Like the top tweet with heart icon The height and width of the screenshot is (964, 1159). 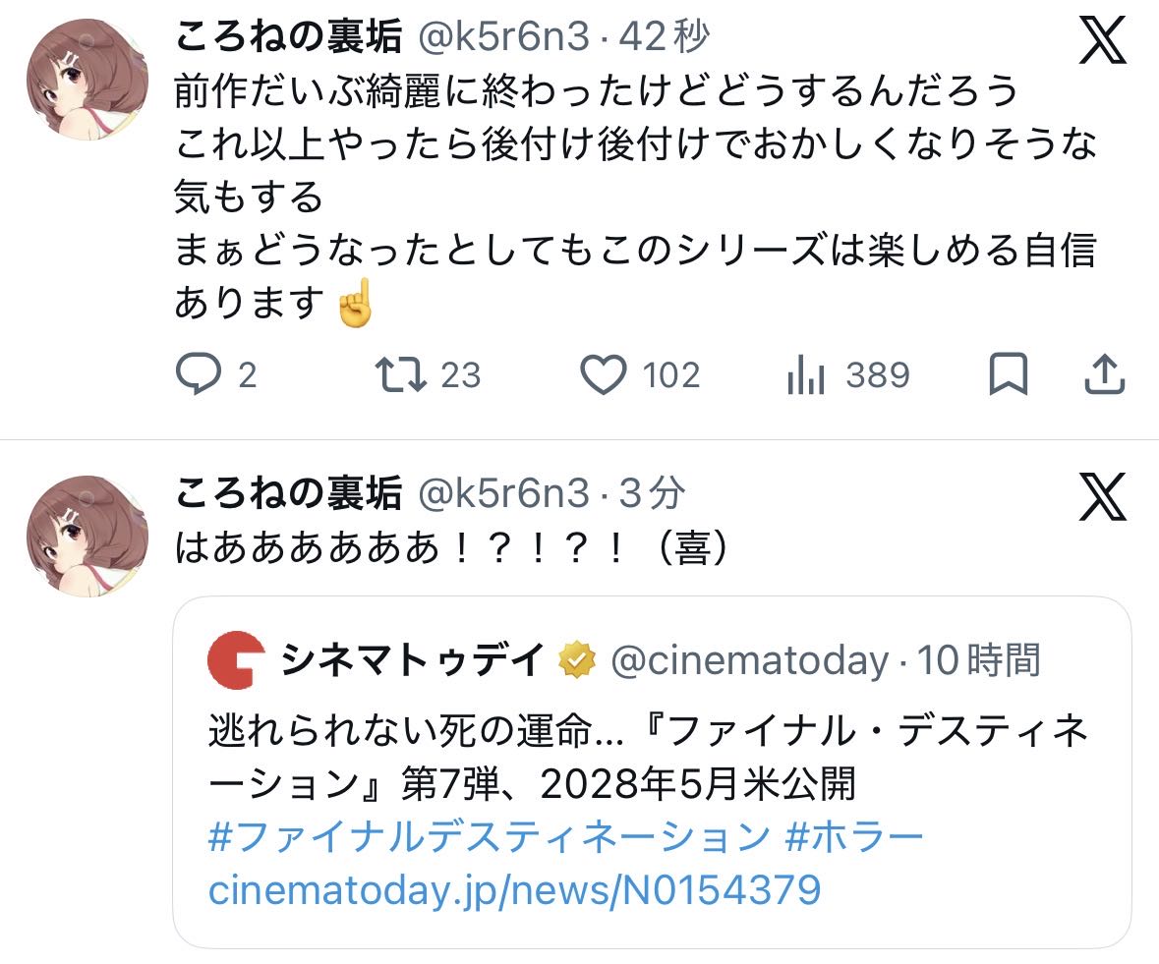tap(603, 375)
